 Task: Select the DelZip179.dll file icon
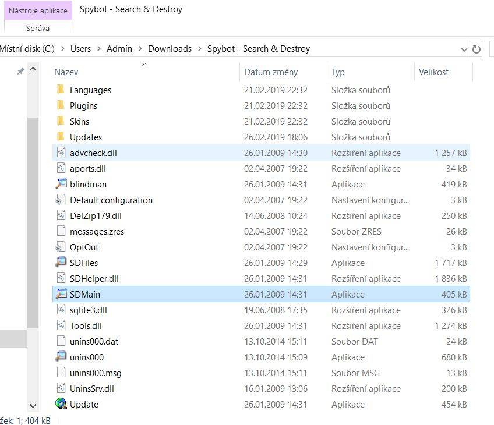point(61,215)
